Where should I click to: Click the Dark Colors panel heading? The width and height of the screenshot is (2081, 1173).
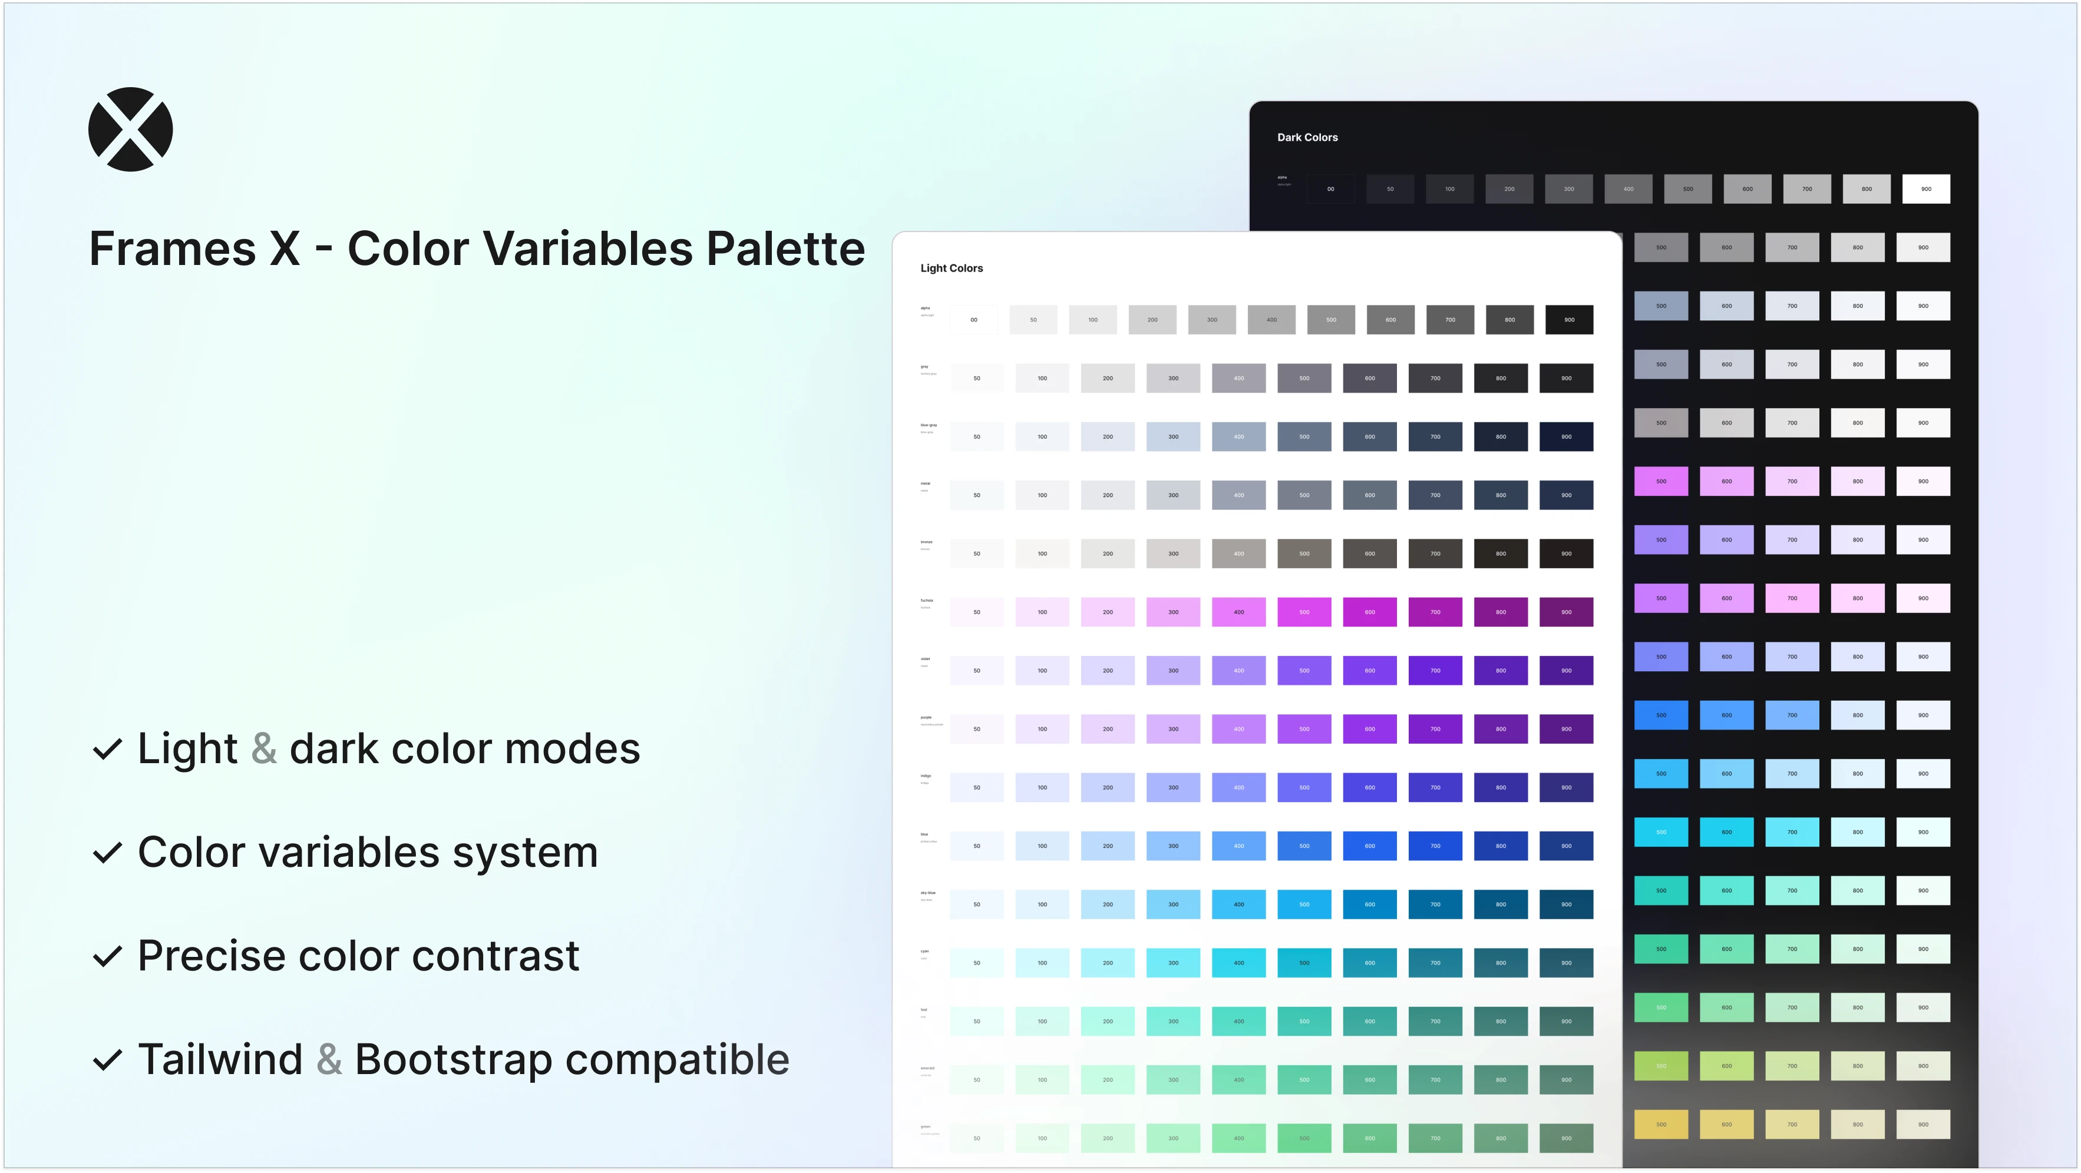click(1307, 137)
